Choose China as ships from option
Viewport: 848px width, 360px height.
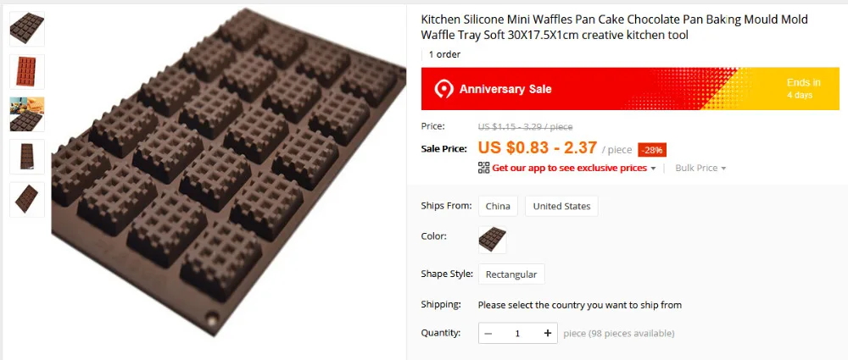498,206
